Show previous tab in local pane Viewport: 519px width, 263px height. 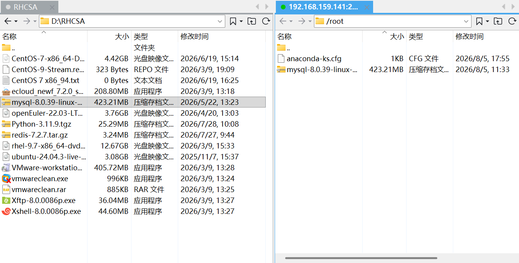[x=257, y=7]
